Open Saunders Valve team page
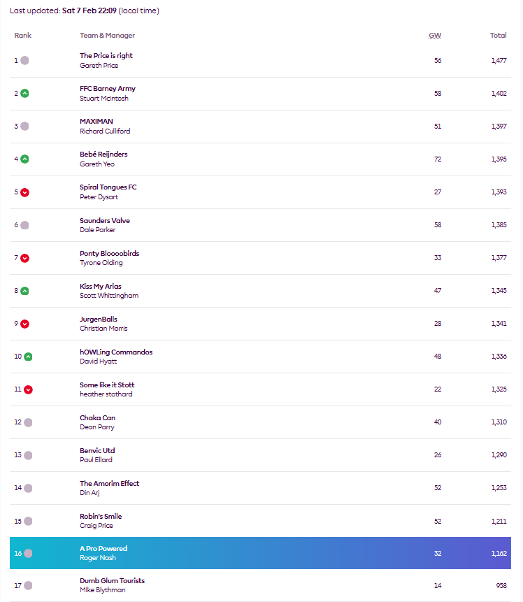Image resolution: width=523 pixels, height=602 pixels. click(104, 221)
